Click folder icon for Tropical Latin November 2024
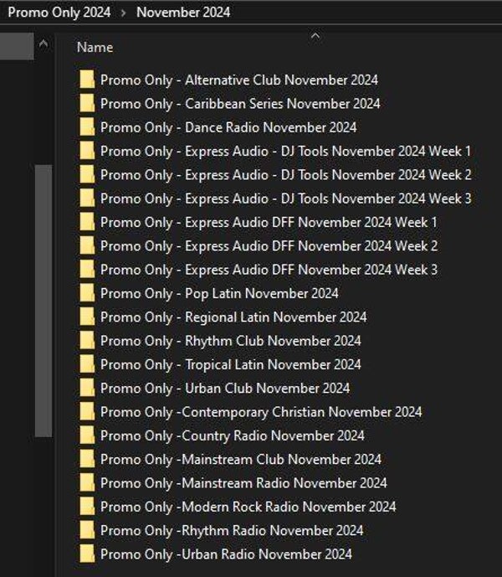Image resolution: width=502 pixels, height=577 pixels. (x=87, y=364)
